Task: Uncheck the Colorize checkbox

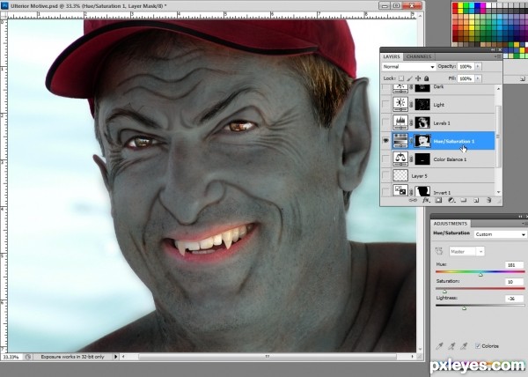Action: click(x=478, y=345)
